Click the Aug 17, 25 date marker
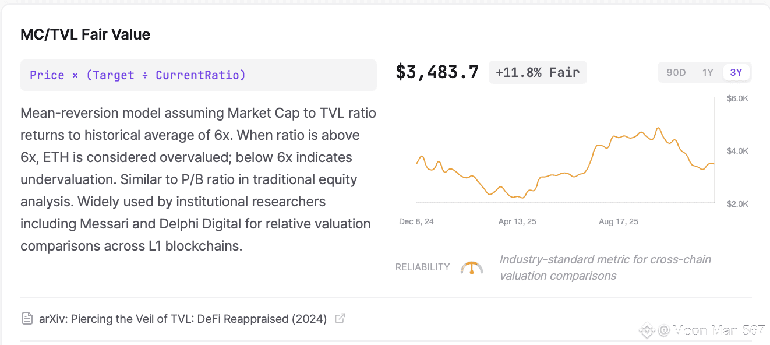Image resolution: width=770 pixels, height=345 pixels. pos(619,221)
